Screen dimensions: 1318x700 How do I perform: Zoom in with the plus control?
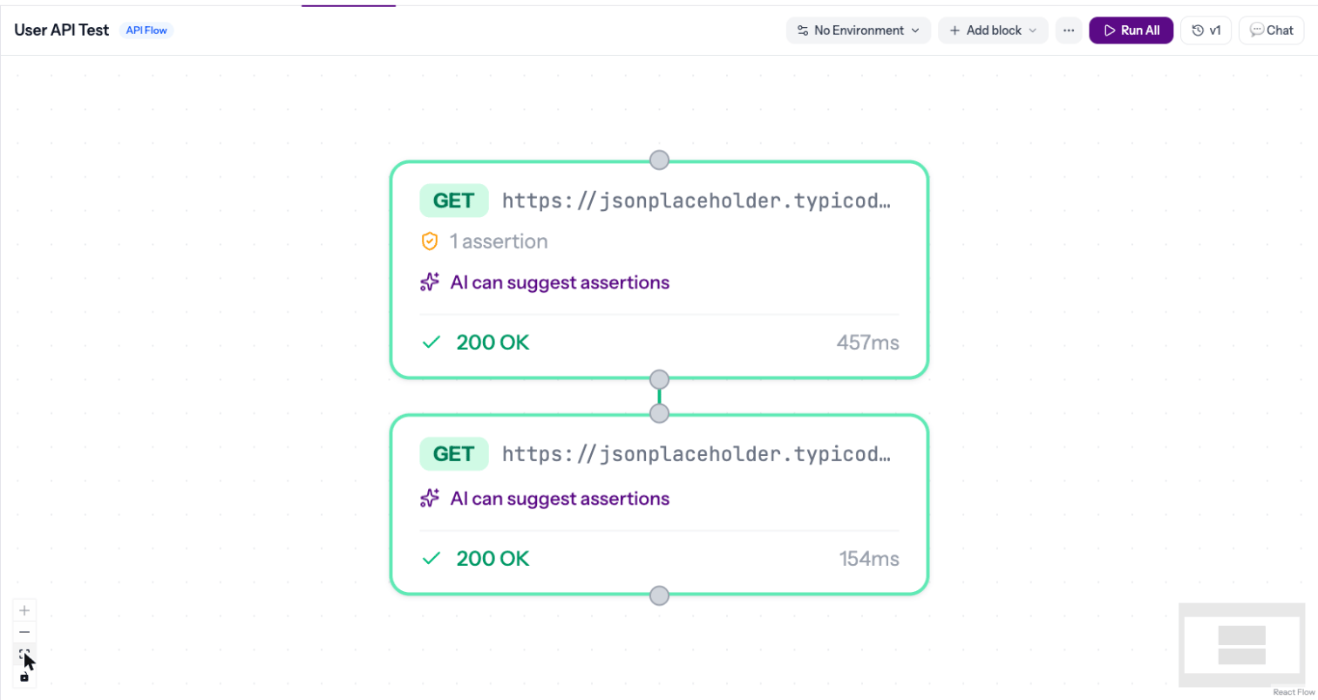24,610
